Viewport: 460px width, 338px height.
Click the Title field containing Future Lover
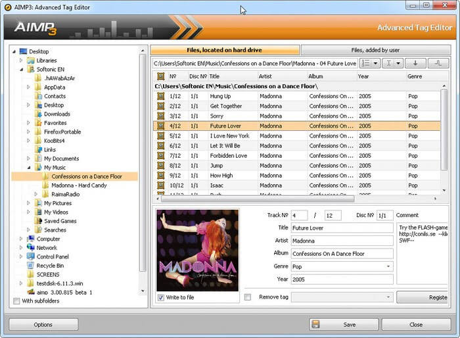tap(342, 228)
